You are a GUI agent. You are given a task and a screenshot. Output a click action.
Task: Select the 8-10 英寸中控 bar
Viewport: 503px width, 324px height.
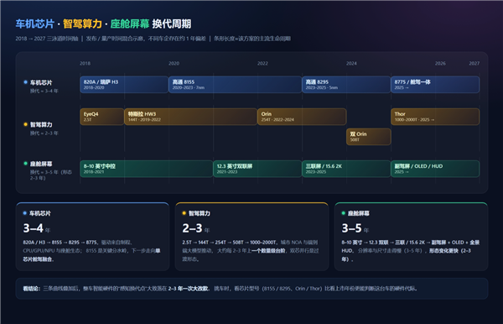coord(147,169)
